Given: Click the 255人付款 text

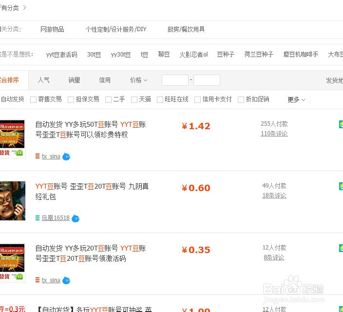Looking at the screenshot, I should tap(274, 124).
